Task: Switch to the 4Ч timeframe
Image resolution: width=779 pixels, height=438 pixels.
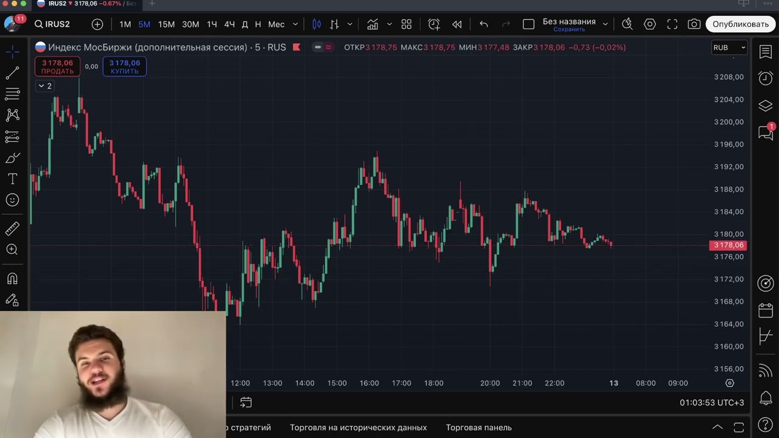Action: pos(229,24)
